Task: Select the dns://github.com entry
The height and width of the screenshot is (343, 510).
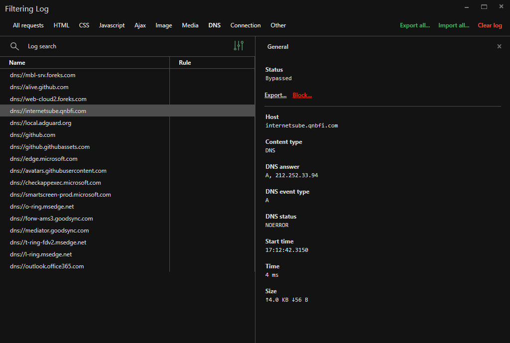Action: click(33, 134)
